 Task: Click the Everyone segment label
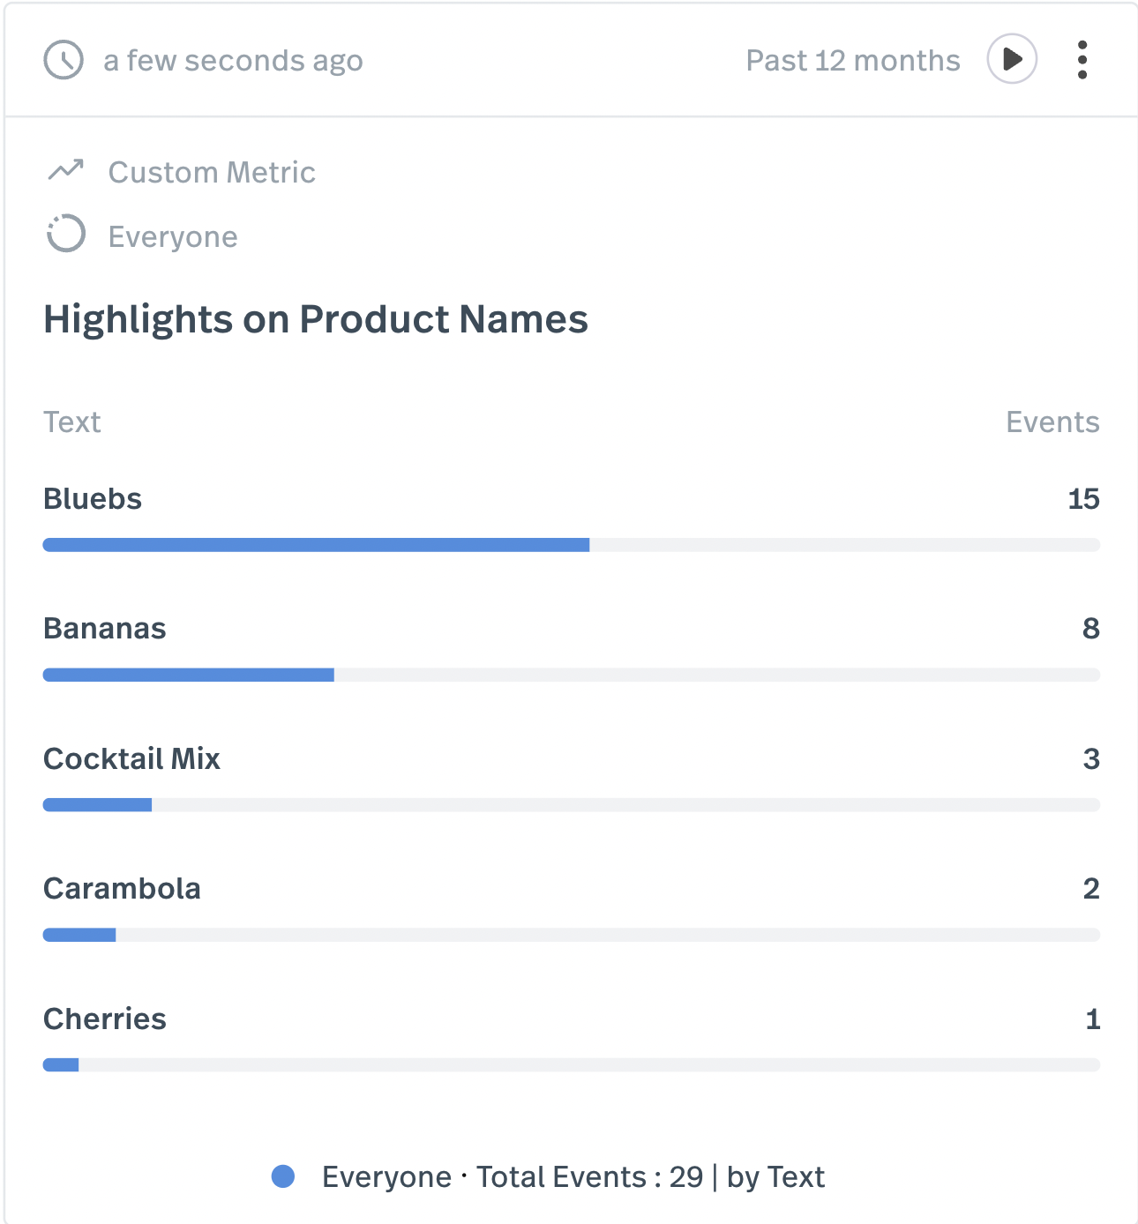173,236
